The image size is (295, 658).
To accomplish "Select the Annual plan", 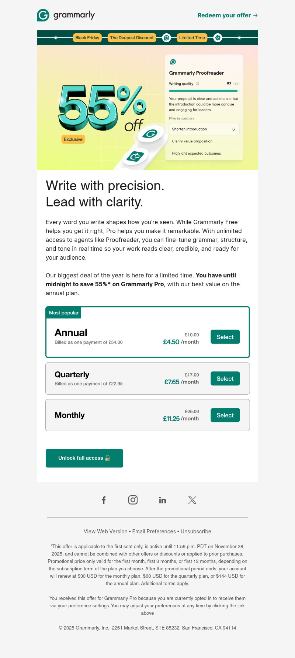I will [225, 337].
